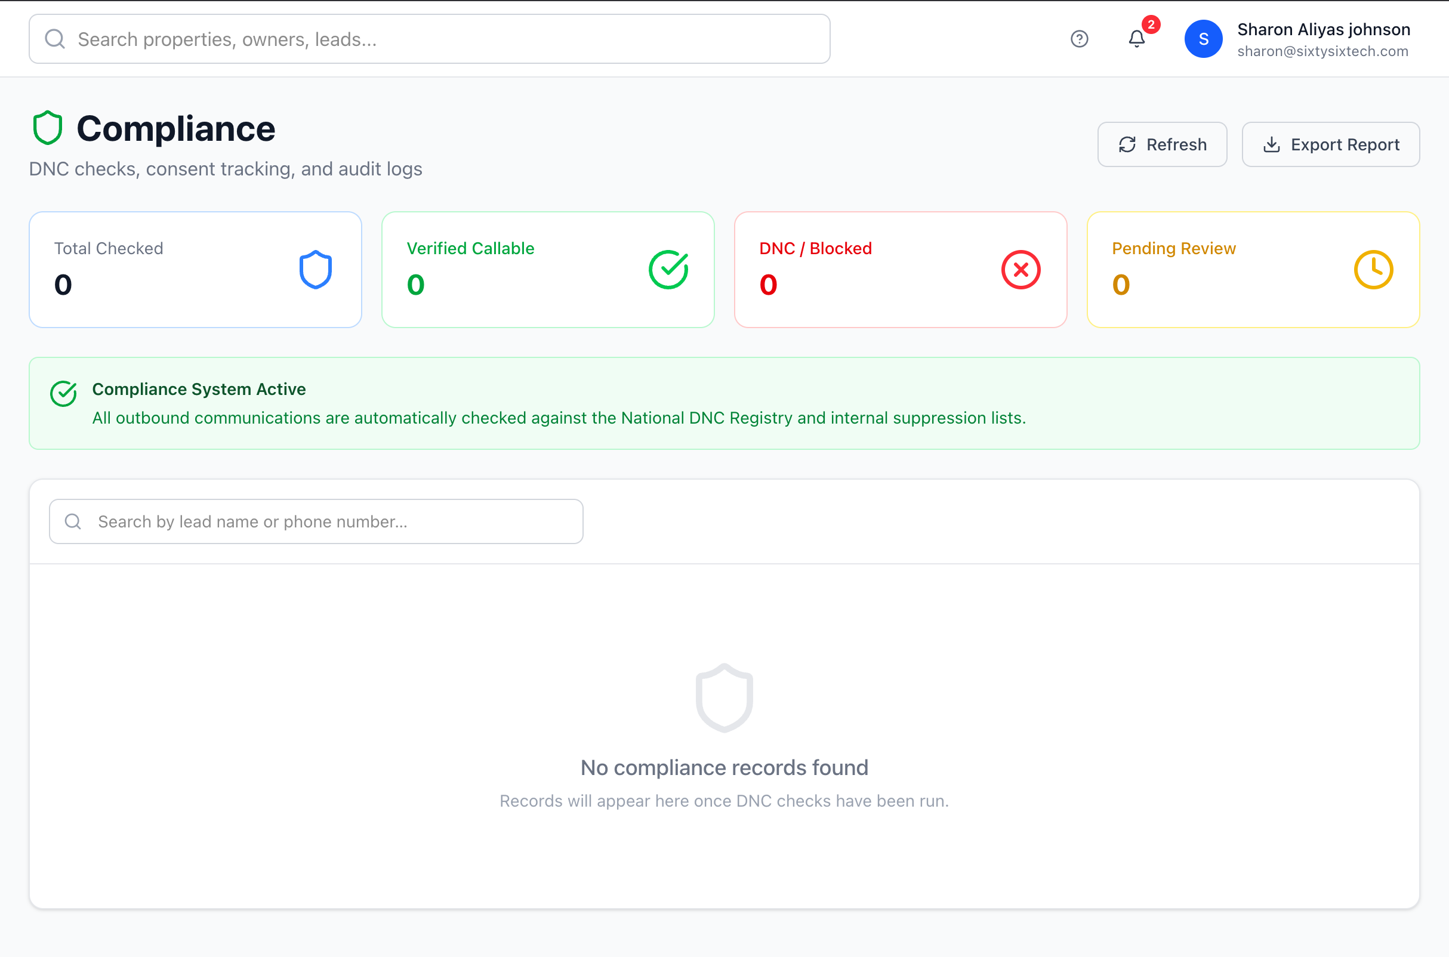Select the Verified Callable card
Screen dimensions: 1449x957
[x=548, y=270]
